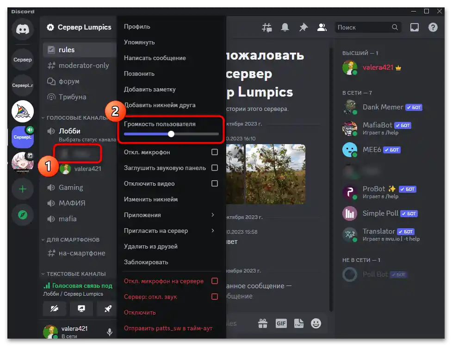Toggle the Отключить видео checkbox

point(214,183)
